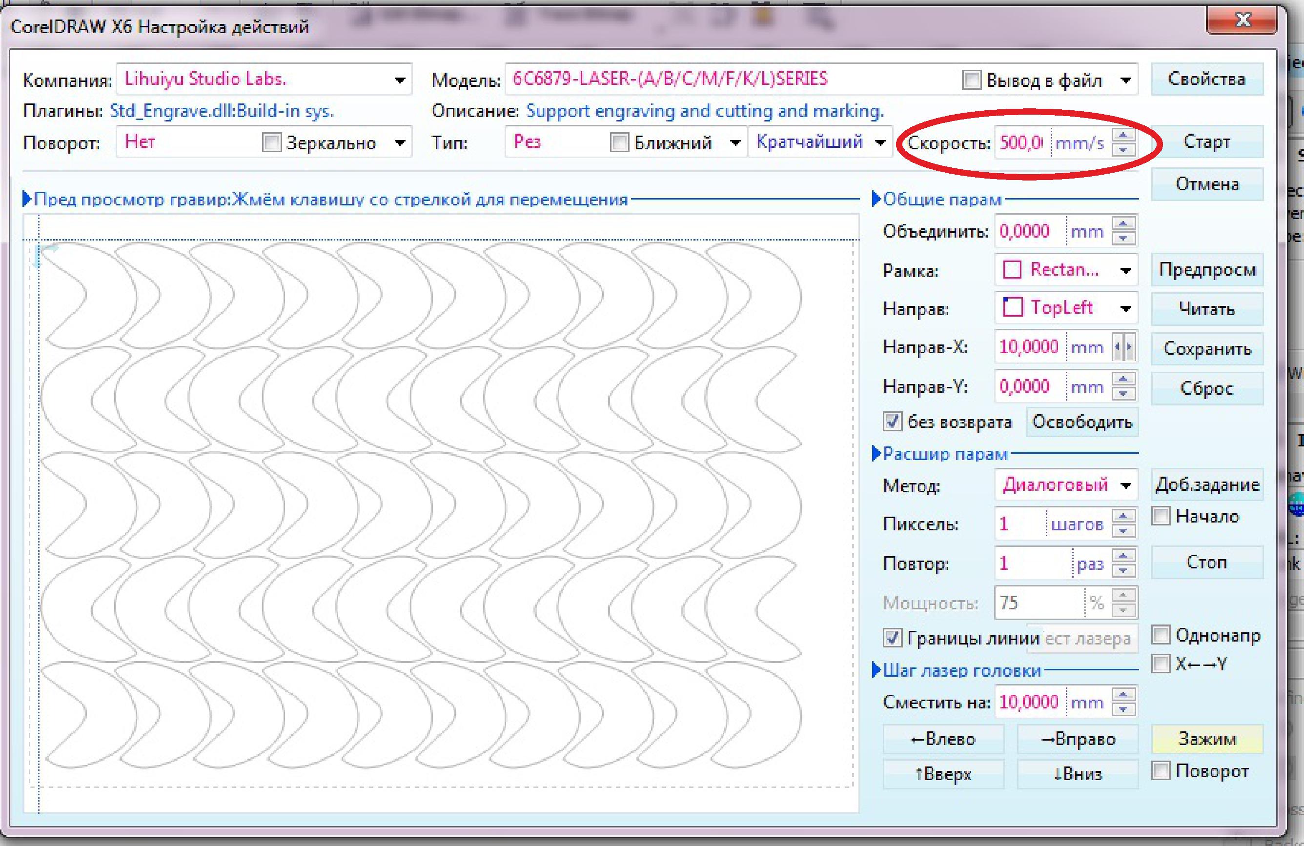The width and height of the screenshot is (1304, 846).
Task: Increase Скорость with up spinner arrow
Action: pos(1123,135)
